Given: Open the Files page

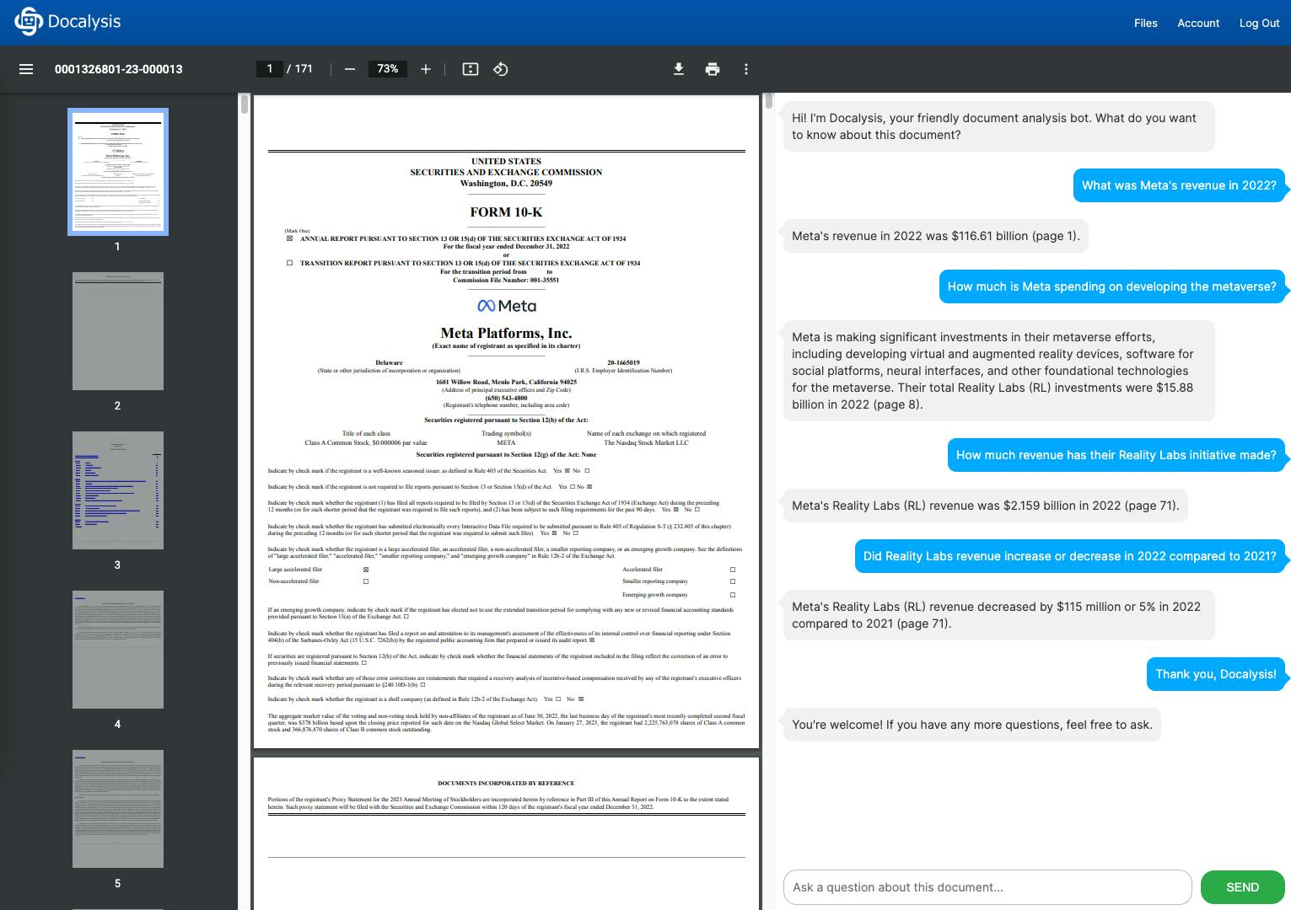Looking at the screenshot, I should (x=1146, y=23).
